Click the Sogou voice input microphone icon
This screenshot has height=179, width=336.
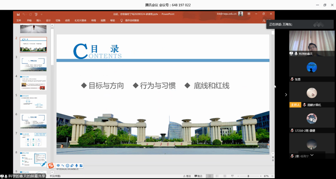click(77, 166)
